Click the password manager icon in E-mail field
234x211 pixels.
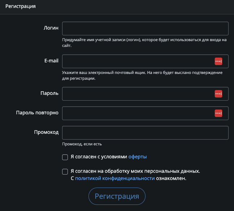(218, 61)
